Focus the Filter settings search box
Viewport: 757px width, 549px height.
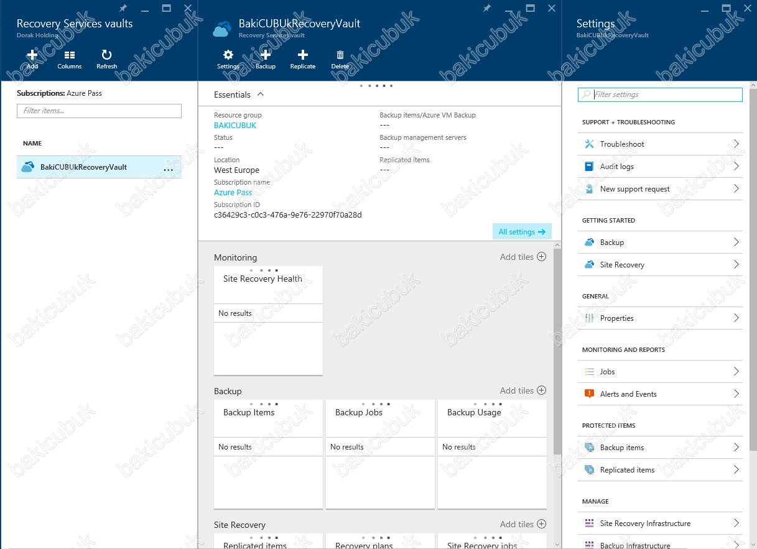660,95
